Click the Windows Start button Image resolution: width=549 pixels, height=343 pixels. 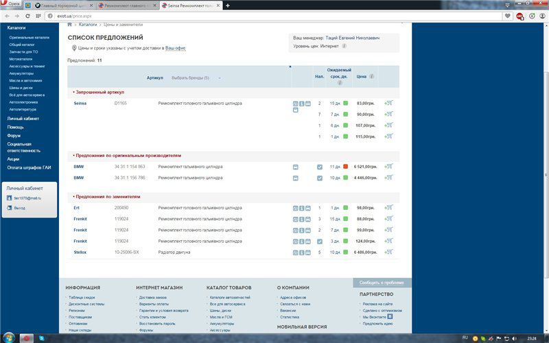point(9,338)
